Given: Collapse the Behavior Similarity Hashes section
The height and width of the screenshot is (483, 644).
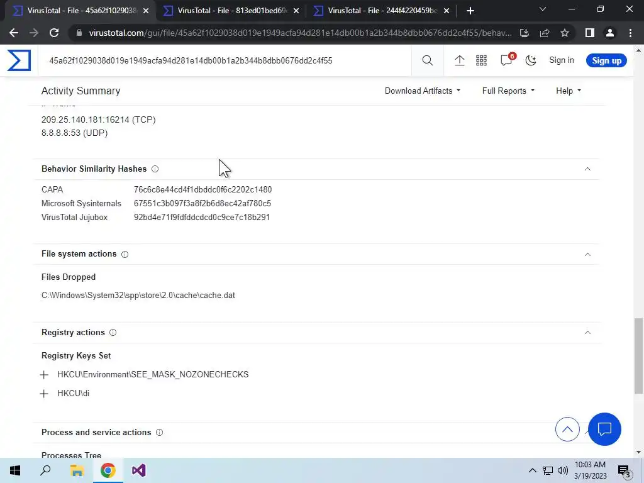Looking at the screenshot, I should coord(587,169).
